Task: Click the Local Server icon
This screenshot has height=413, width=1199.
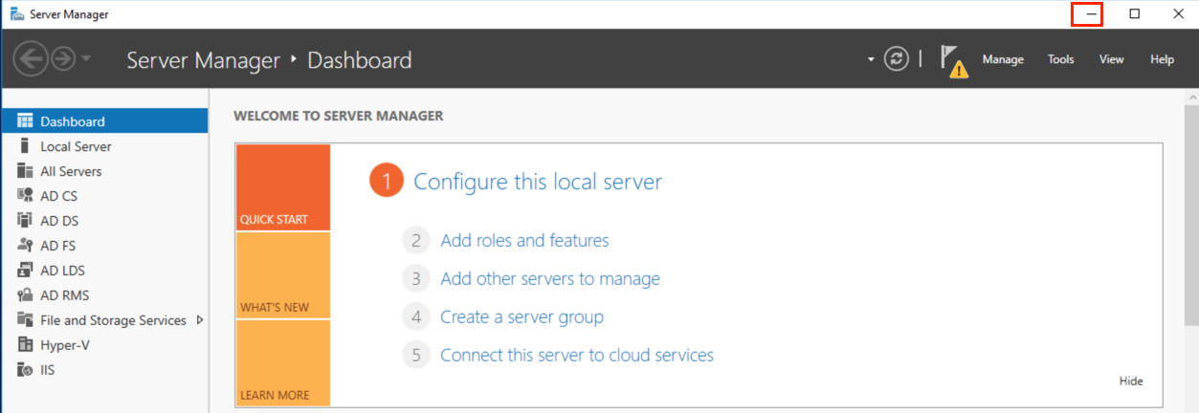Action: point(26,146)
